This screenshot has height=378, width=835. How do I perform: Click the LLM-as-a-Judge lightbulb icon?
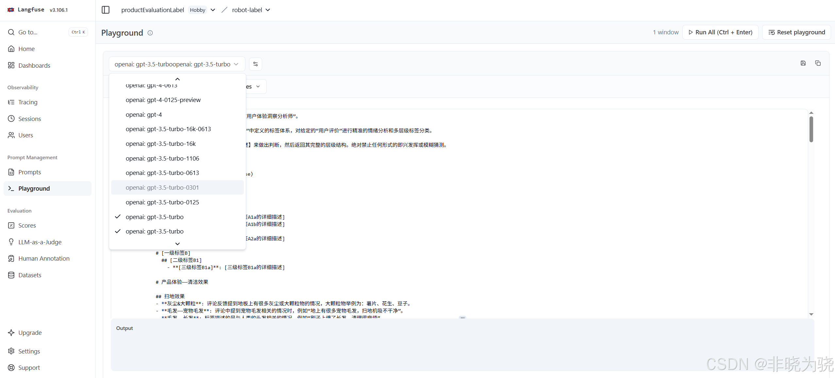coord(11,242)
